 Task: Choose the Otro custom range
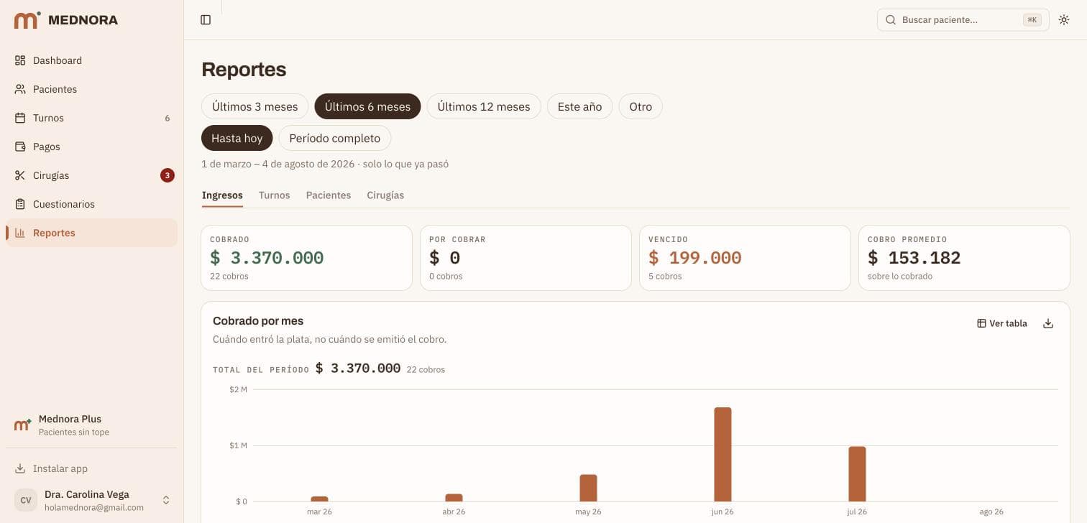(x=641, y=106)
